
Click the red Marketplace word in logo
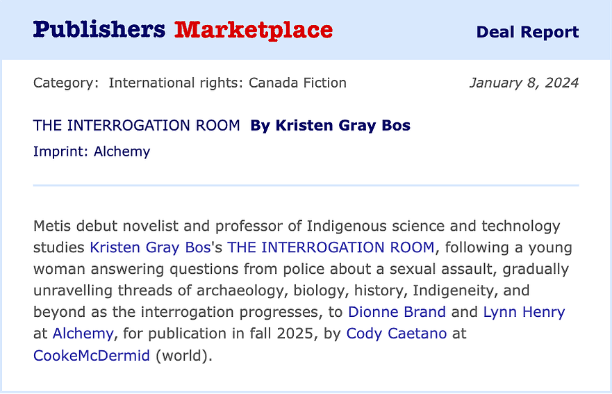(254, 30)
